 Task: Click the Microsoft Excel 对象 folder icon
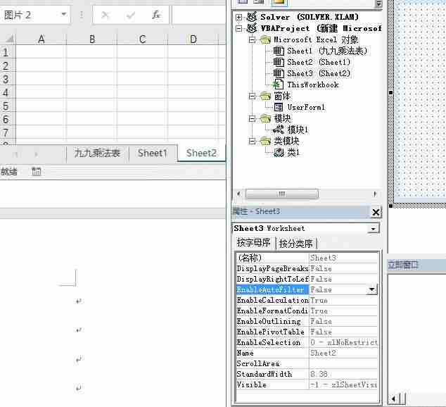[x=265, y=40]
